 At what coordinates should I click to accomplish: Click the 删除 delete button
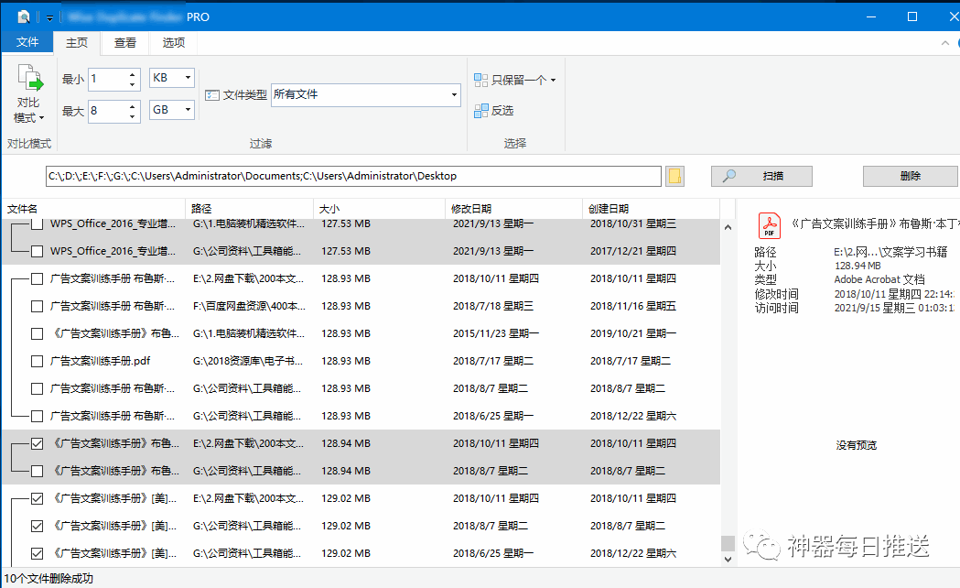(910, 176)
